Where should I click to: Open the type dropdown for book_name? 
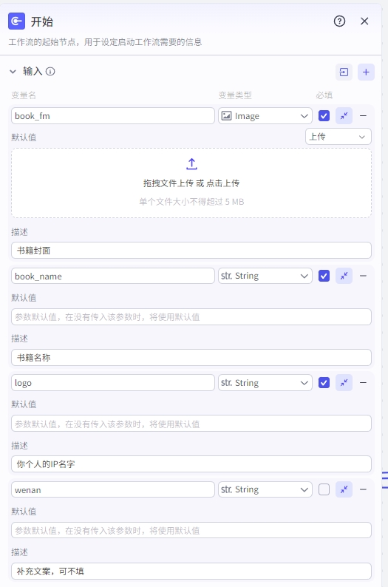265,276
